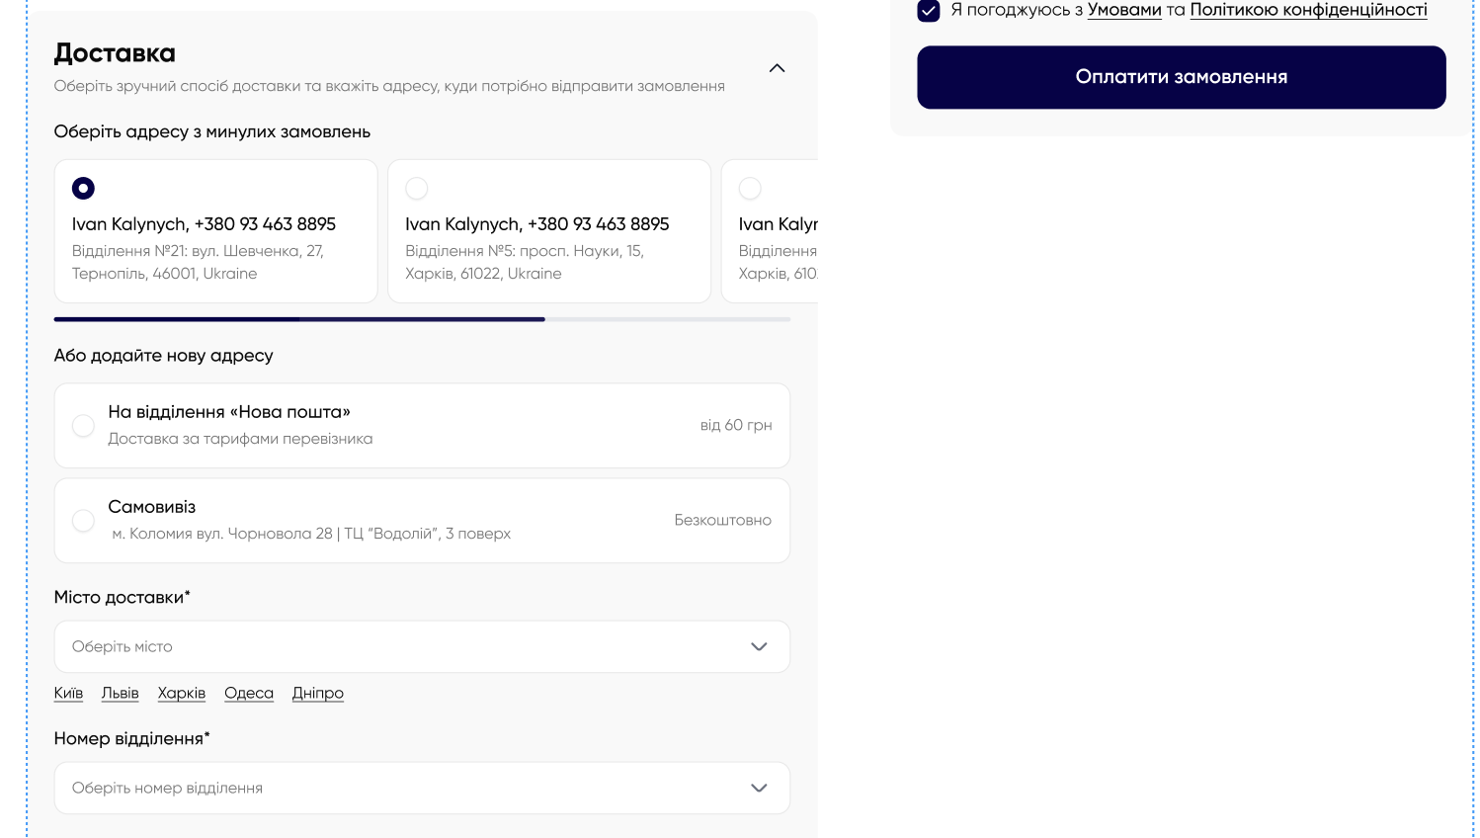
Task: Select the просп. Науки address radio button
Action: [417, 188]
